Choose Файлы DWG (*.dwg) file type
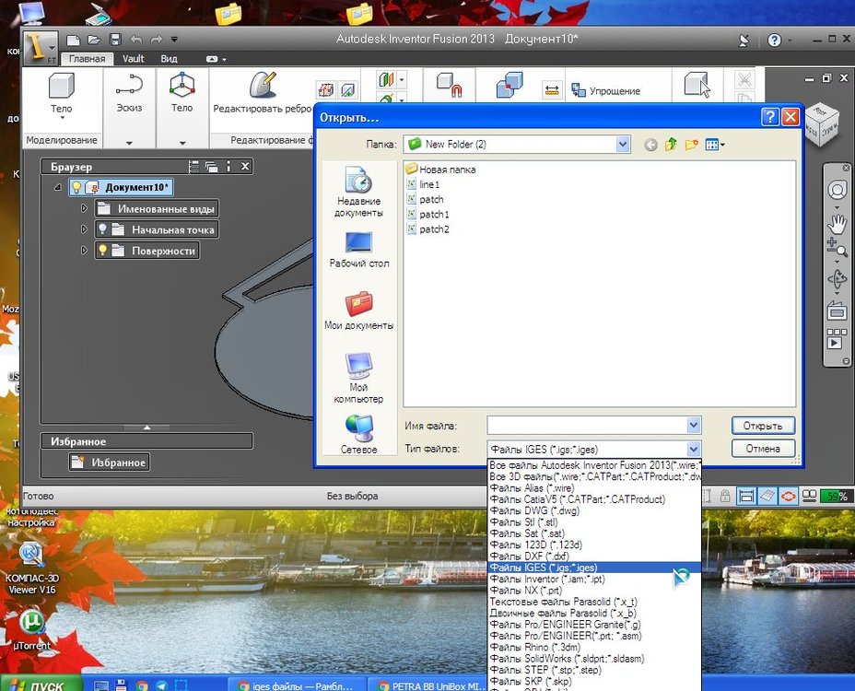 coord(594,510)
